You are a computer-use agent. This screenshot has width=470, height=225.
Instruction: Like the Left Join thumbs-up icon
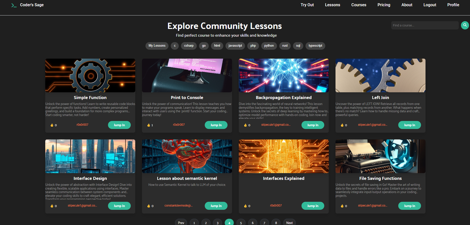pyautogui.click(x=342, y=125)
